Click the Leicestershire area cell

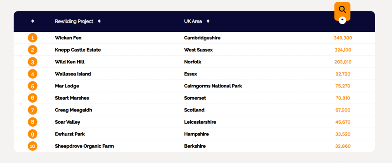pos(200,122)
